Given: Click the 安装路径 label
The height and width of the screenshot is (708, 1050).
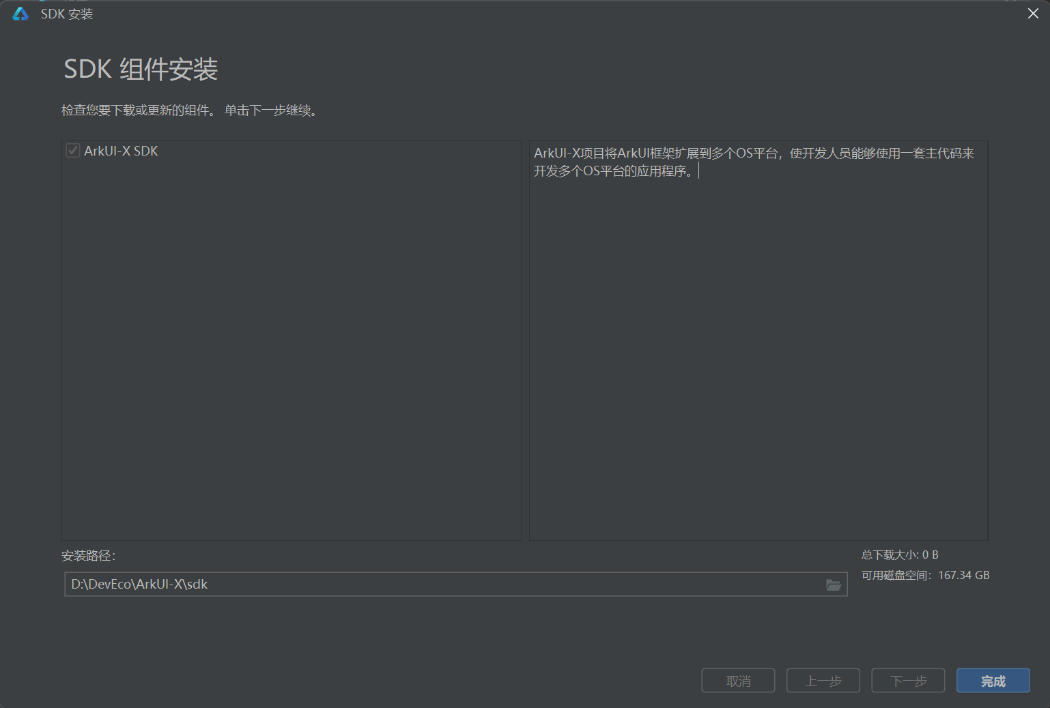Looking at the screenshot, I should click(89, 556).
